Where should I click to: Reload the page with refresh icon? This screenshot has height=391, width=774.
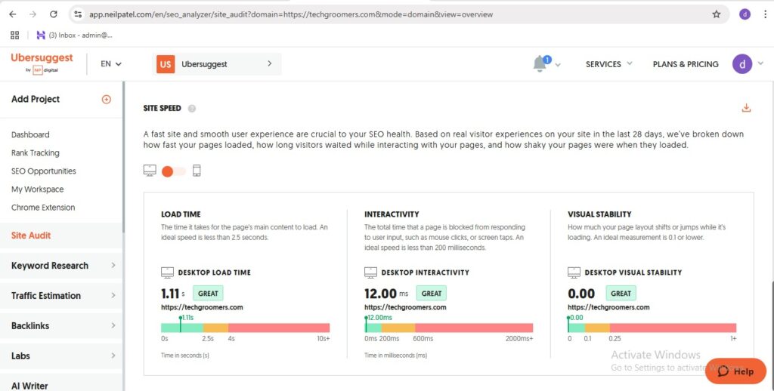click(54, 14)
